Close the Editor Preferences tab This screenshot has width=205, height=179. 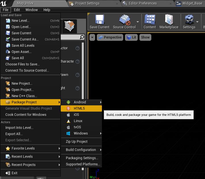coord(171,4)
